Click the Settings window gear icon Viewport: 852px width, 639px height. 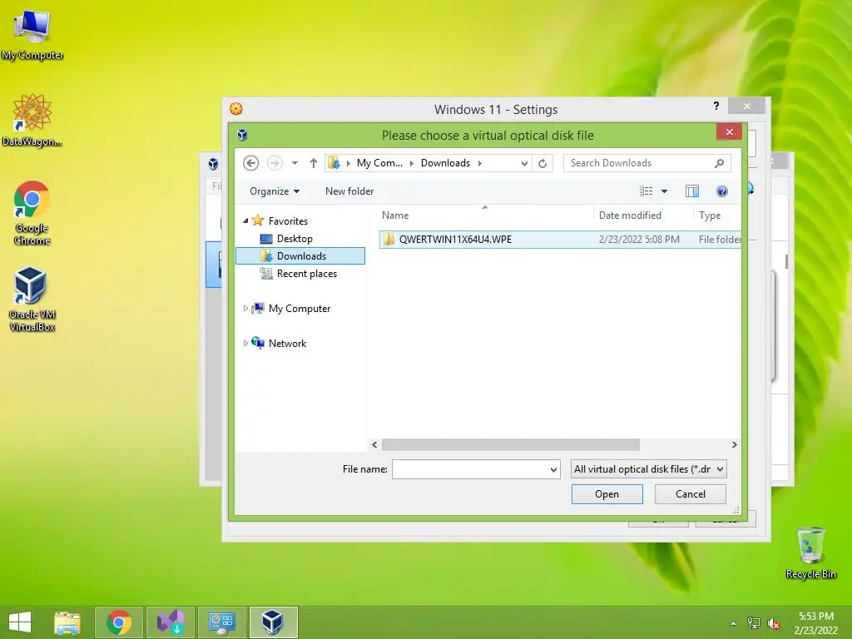(235, 109)
